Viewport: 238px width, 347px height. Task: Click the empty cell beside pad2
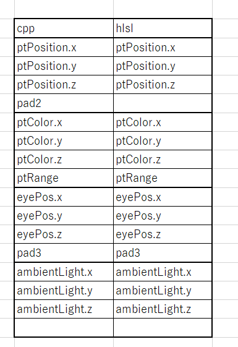pyautogui.click(x=163, y=103)
